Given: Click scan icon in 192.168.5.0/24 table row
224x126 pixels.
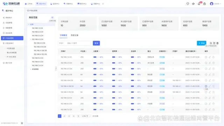Looking at the screenshot, I should tap(206, 98).
